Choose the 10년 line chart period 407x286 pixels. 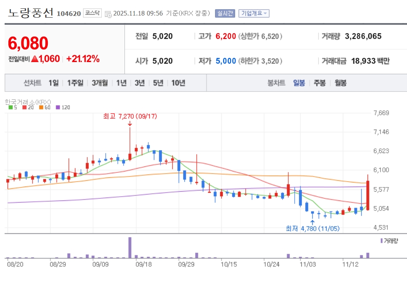click(178, 83)
